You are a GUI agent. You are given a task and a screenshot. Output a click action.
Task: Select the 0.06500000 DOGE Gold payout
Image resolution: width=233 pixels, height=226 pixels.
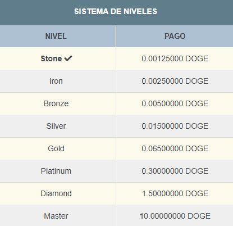(x=175, y=148)
